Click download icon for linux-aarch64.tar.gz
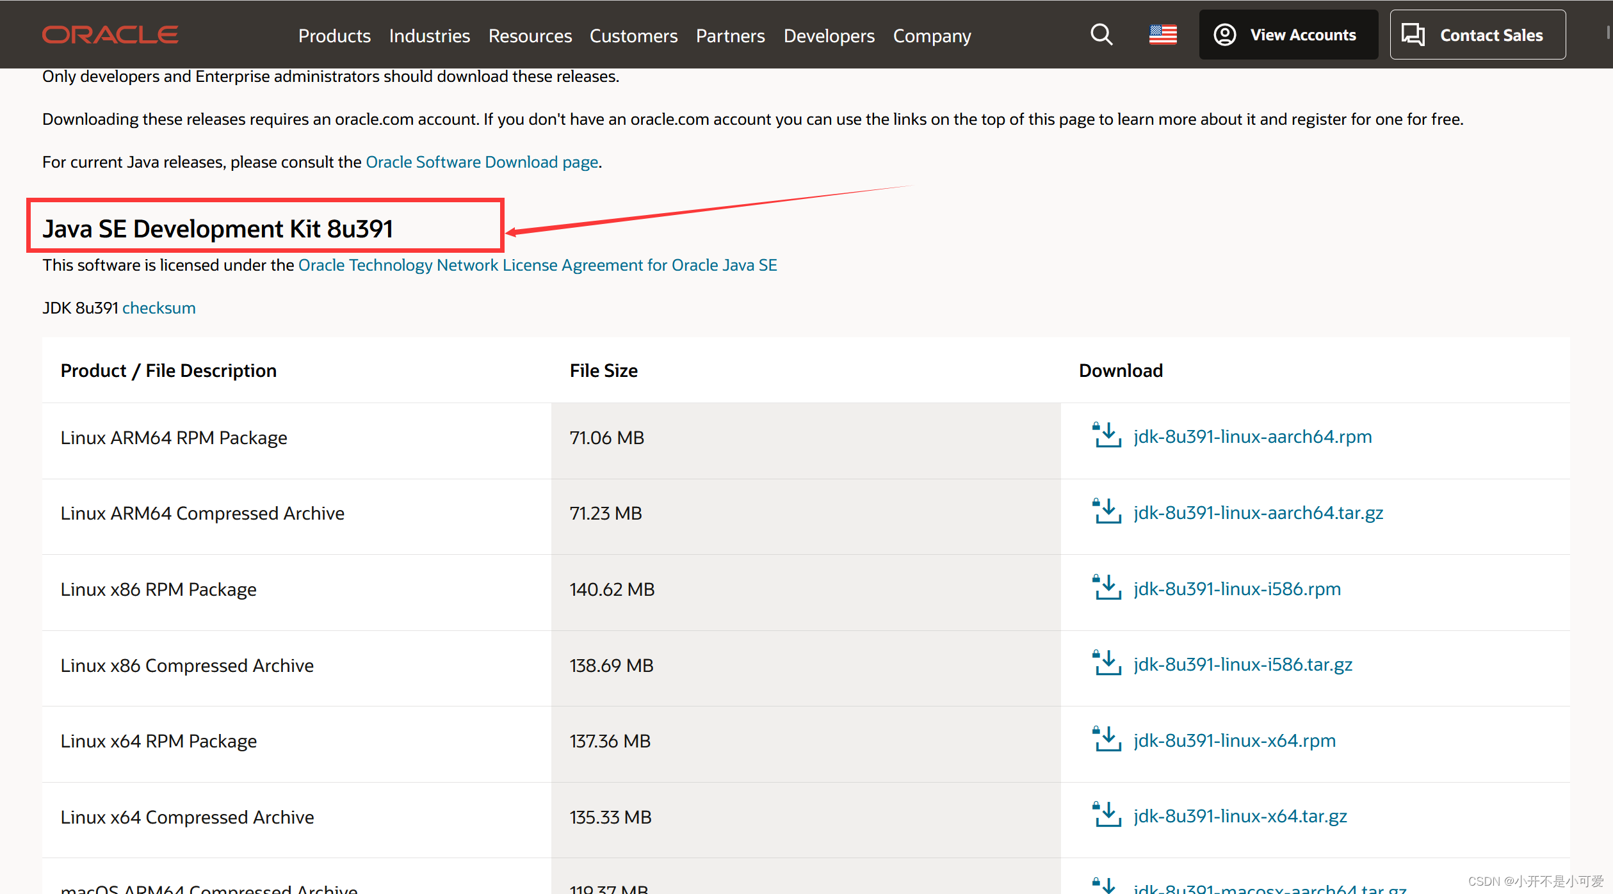The width and height of the screenshot is (1613, 894). point(1106,512)
